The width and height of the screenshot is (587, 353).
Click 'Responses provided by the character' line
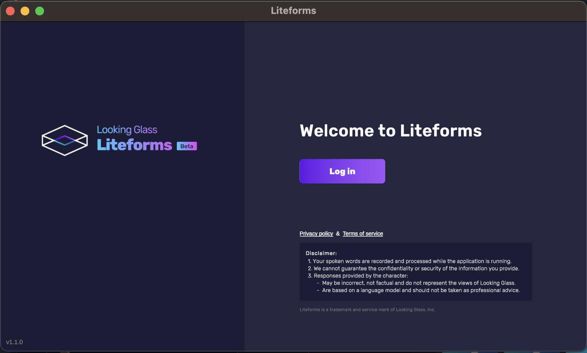click(358, 276)
